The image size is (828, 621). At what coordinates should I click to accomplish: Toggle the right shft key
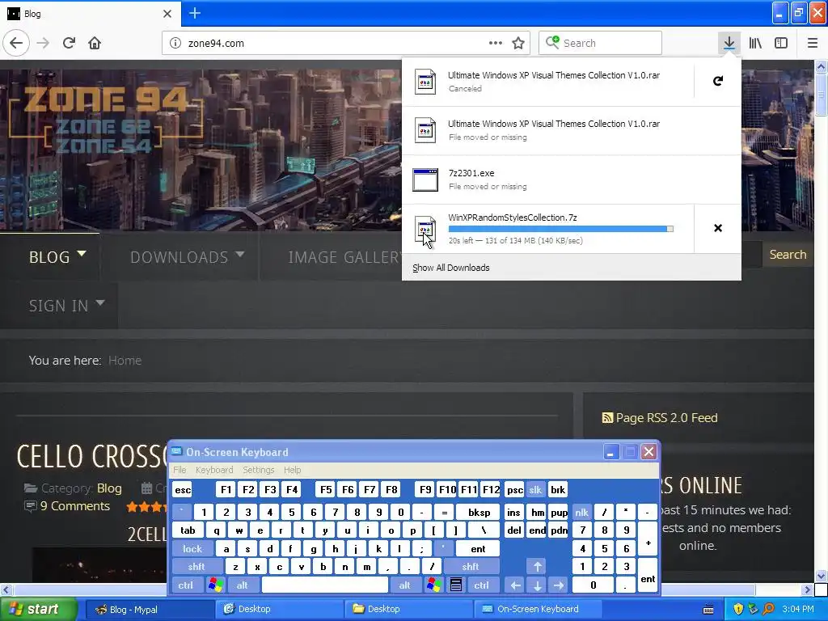coord(471,567)
